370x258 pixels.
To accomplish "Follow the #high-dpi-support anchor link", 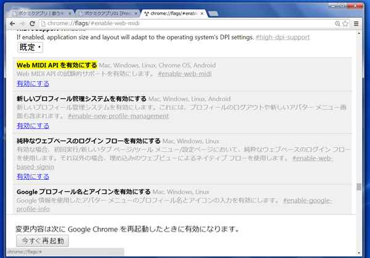I will [x=282, y=37].
